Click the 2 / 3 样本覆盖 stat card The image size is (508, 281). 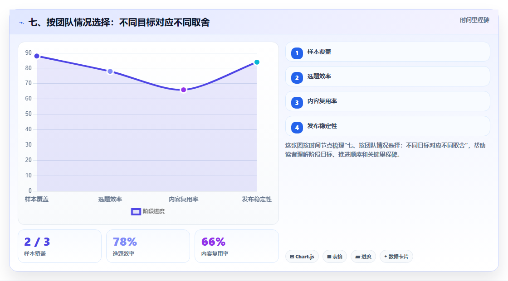(59, 246)
